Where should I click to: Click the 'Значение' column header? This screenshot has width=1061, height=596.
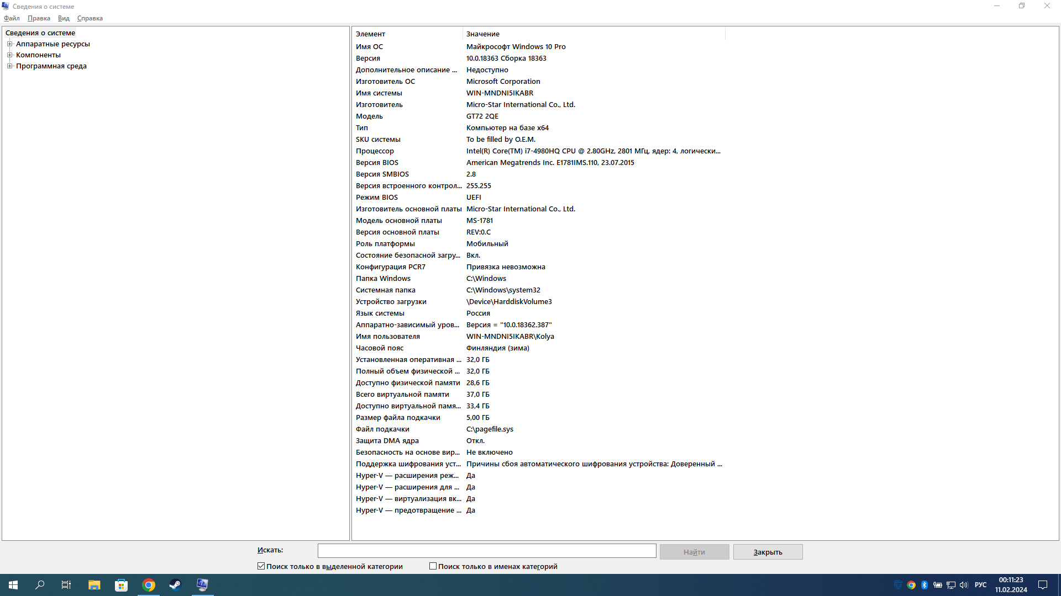point(594,34)
